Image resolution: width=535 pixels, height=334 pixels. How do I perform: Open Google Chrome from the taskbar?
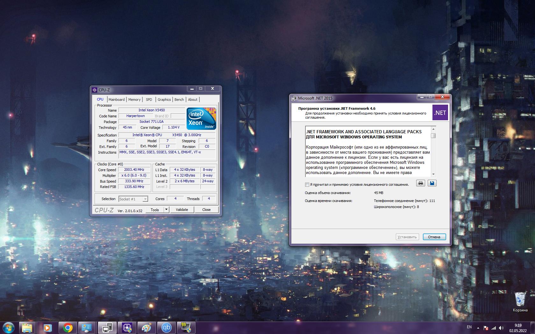tap(67, 328)
